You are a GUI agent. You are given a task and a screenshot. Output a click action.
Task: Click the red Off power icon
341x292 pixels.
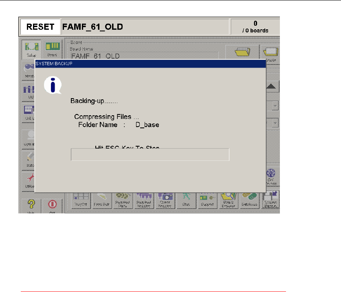tap(52, 204)
